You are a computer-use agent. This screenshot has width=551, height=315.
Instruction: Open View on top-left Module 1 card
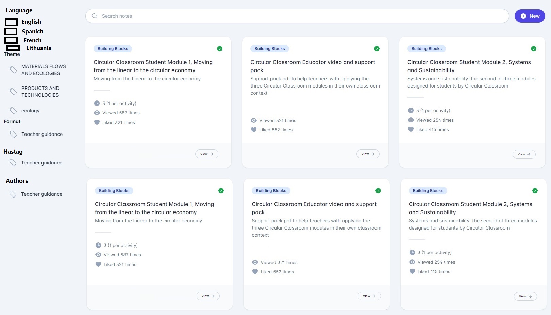coord(206,154)
